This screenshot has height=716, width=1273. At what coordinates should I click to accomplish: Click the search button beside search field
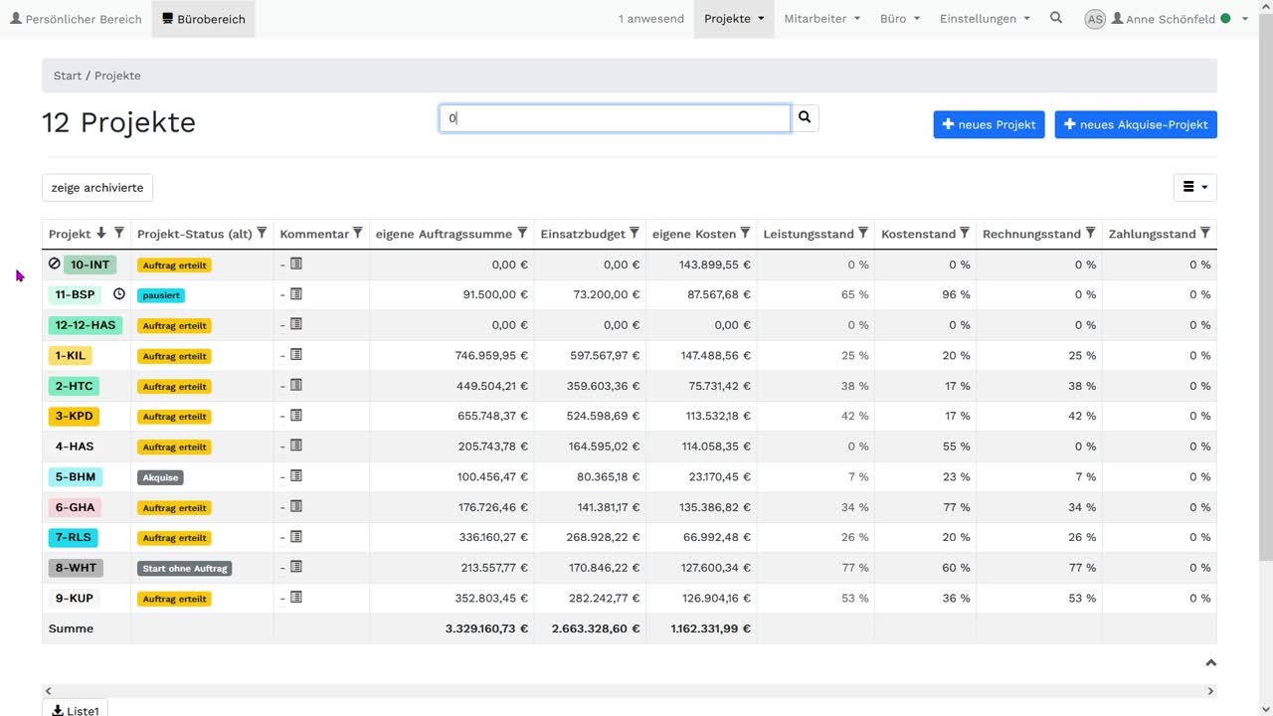tap(805, 118)
